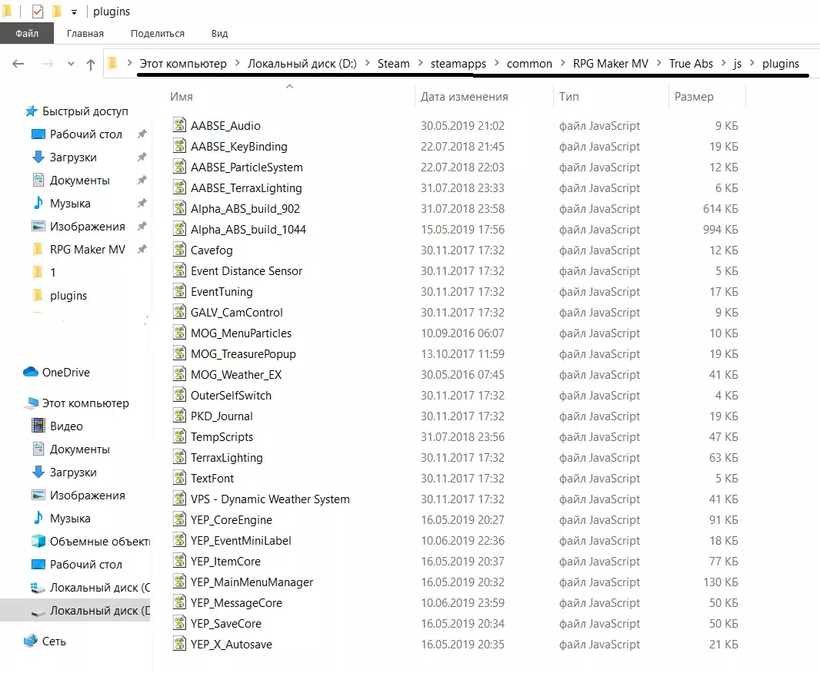Select the MOG_TreasurePopup file name
The height and width of the screenshot is (673, 820).
243,353
